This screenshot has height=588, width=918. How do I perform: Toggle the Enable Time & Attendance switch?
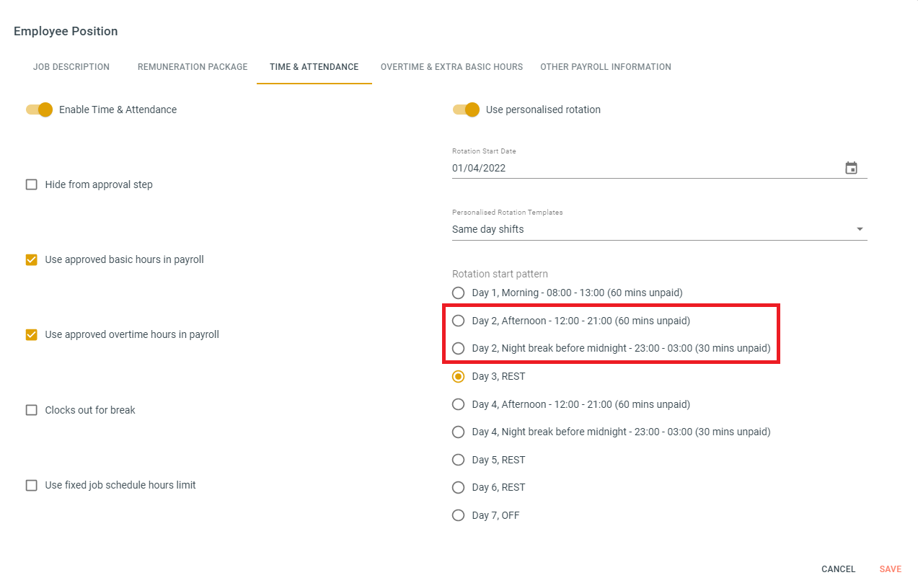[40, 110]
